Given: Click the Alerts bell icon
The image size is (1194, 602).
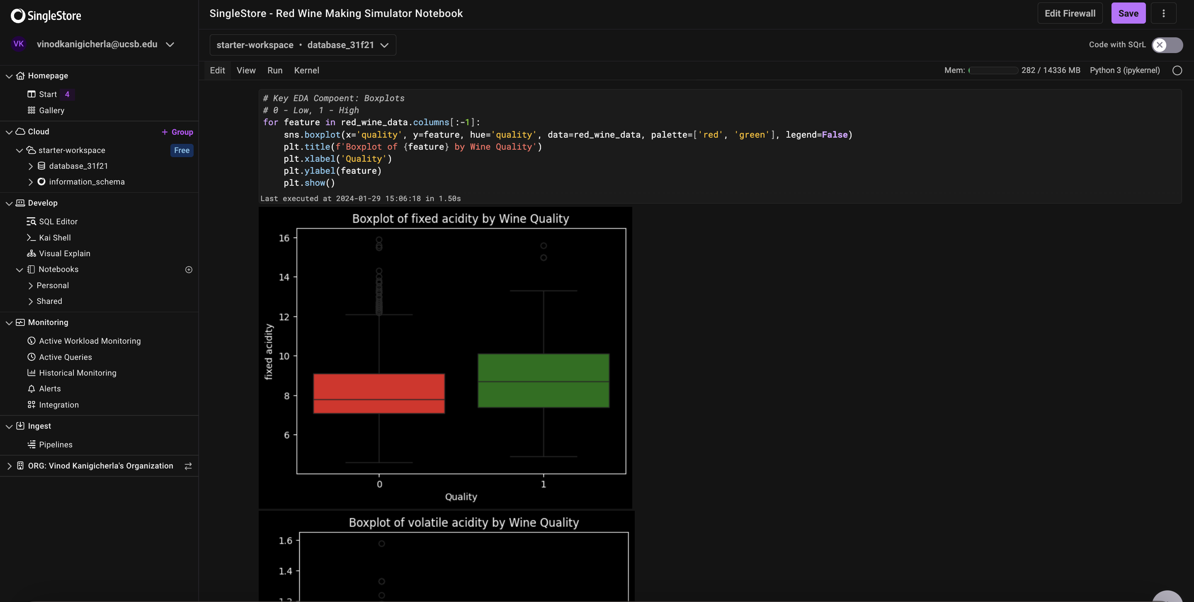Looking at the screenshot, I should (x=31, y=389).
